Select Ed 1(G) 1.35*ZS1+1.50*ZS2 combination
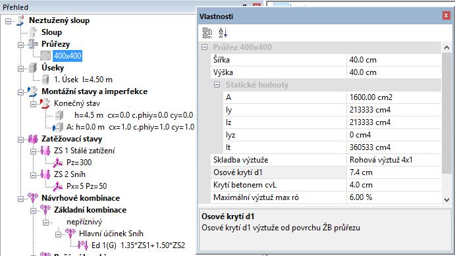Viewport: 455px width, 256px height. tap(138, 245)
